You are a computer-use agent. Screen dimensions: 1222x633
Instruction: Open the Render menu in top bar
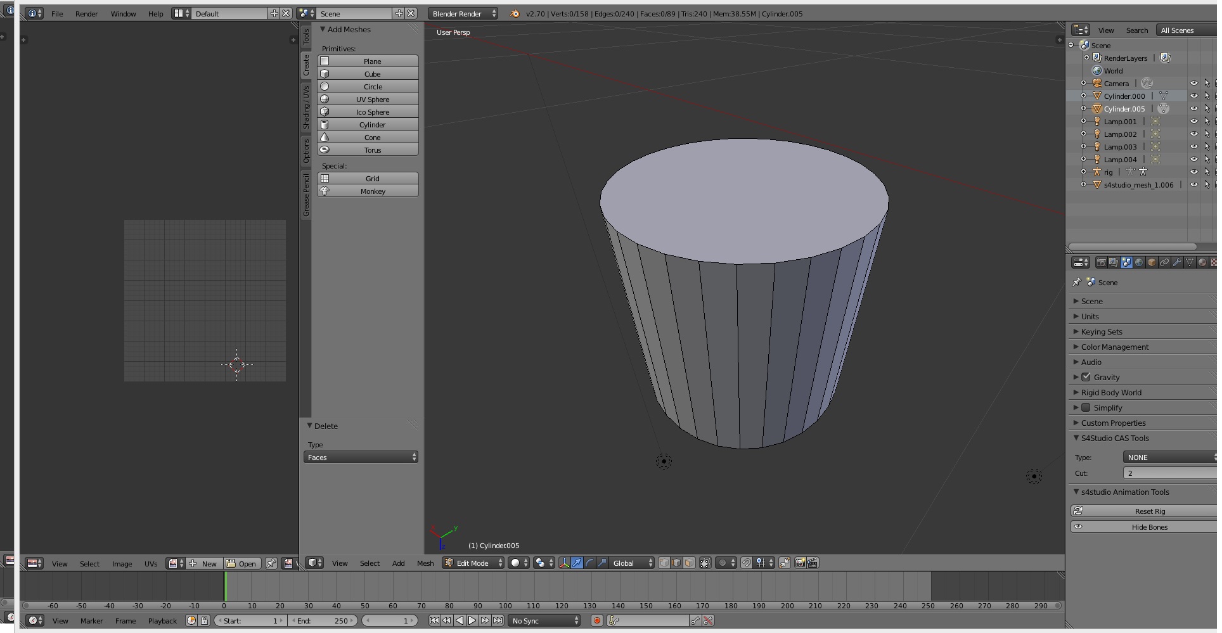(86, 14)
